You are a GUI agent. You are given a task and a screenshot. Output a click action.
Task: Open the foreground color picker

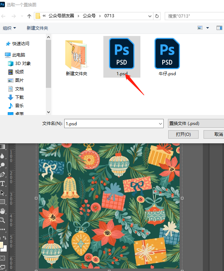1,245
